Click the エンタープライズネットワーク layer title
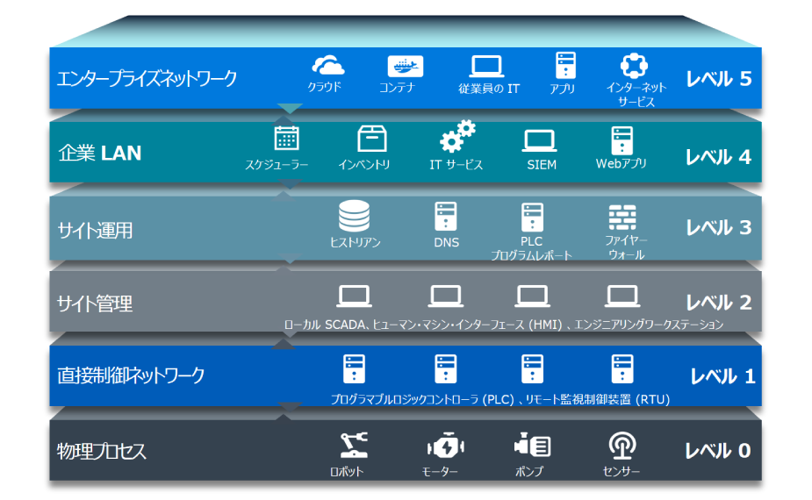 [147, 79]
